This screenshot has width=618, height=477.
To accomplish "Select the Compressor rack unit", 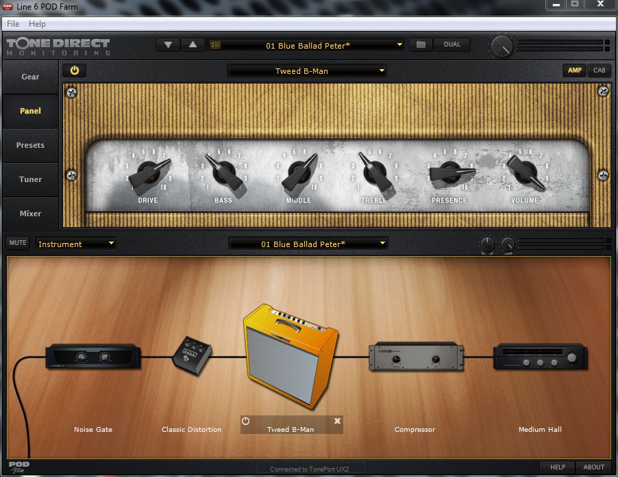I will click(416, 357).
